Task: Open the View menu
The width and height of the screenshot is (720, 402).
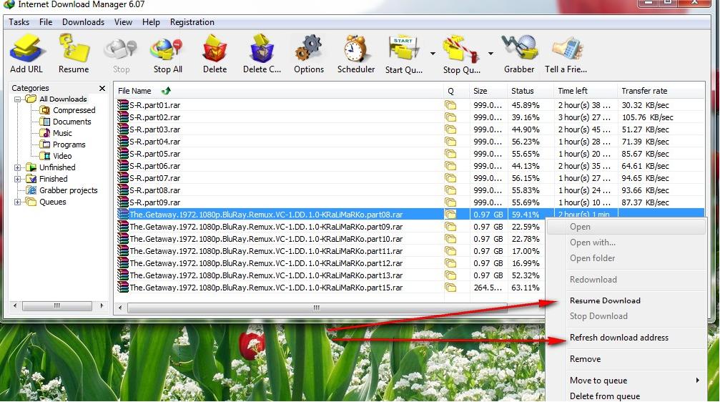Action: point(123,22)
